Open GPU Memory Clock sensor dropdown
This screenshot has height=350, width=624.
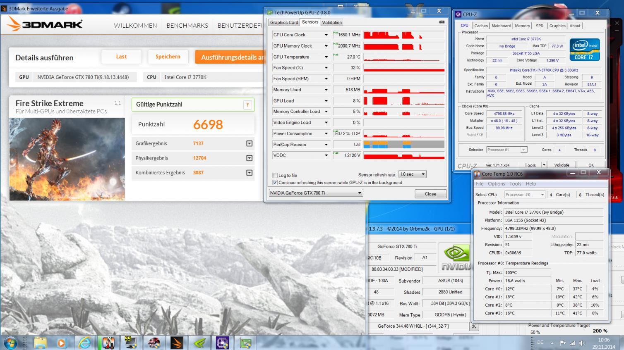326,46
